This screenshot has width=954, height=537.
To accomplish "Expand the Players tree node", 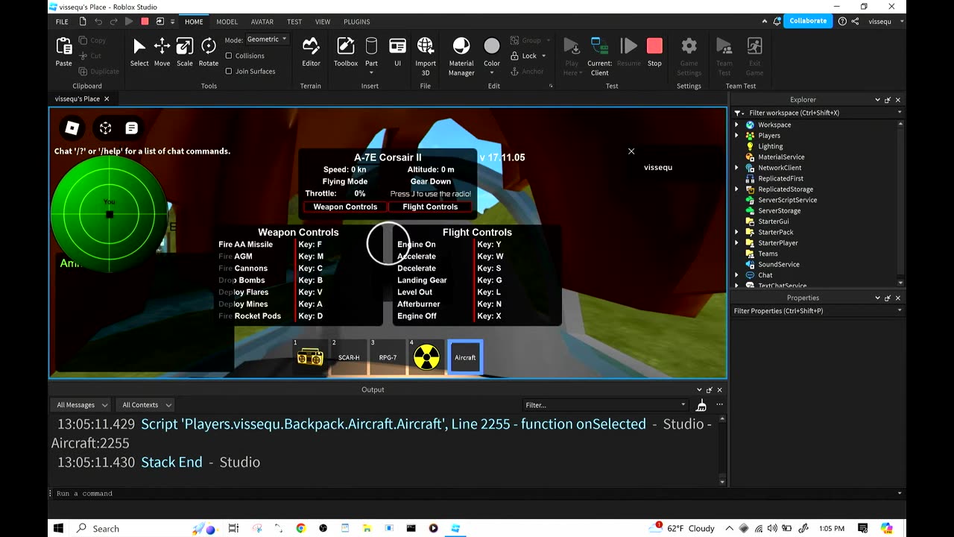I will (737, 136).
